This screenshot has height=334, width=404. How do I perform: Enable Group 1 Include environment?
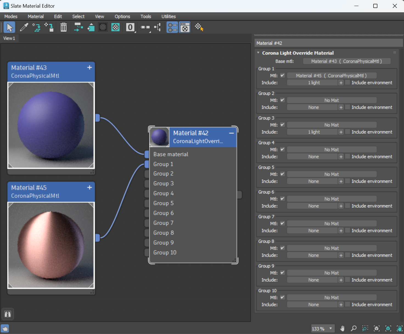[348, 82]
